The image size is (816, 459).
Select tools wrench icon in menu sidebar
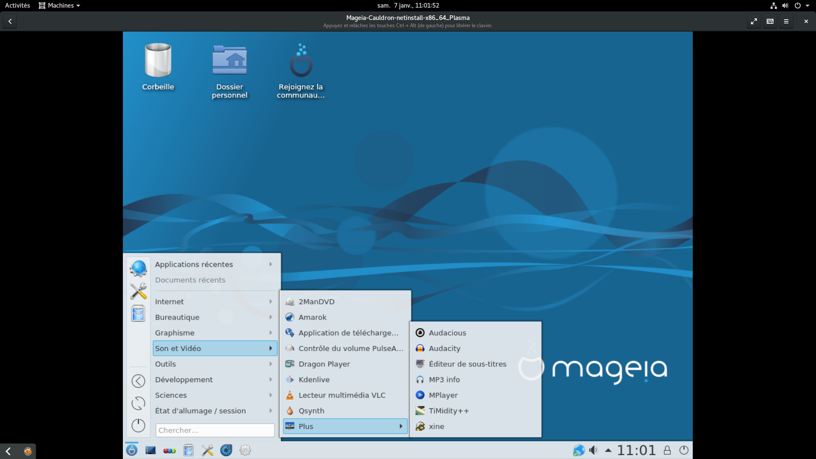coord(138,291)
